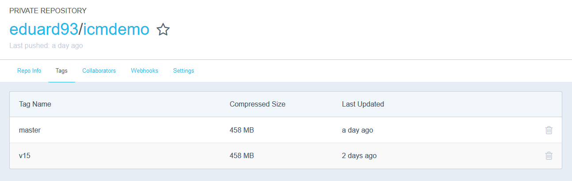The image size is (572, 181).
Task: Select the Tags tab
Action: tap(61, 71)
